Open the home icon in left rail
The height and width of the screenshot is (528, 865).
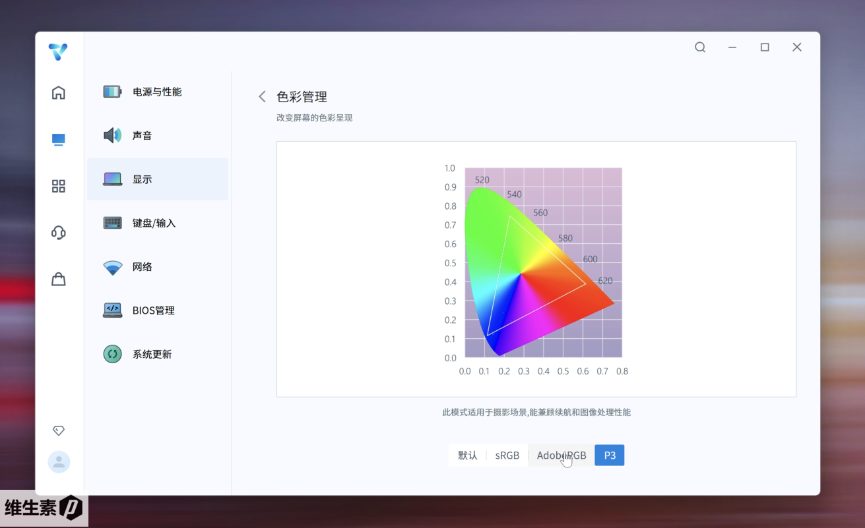click(59, 93)
